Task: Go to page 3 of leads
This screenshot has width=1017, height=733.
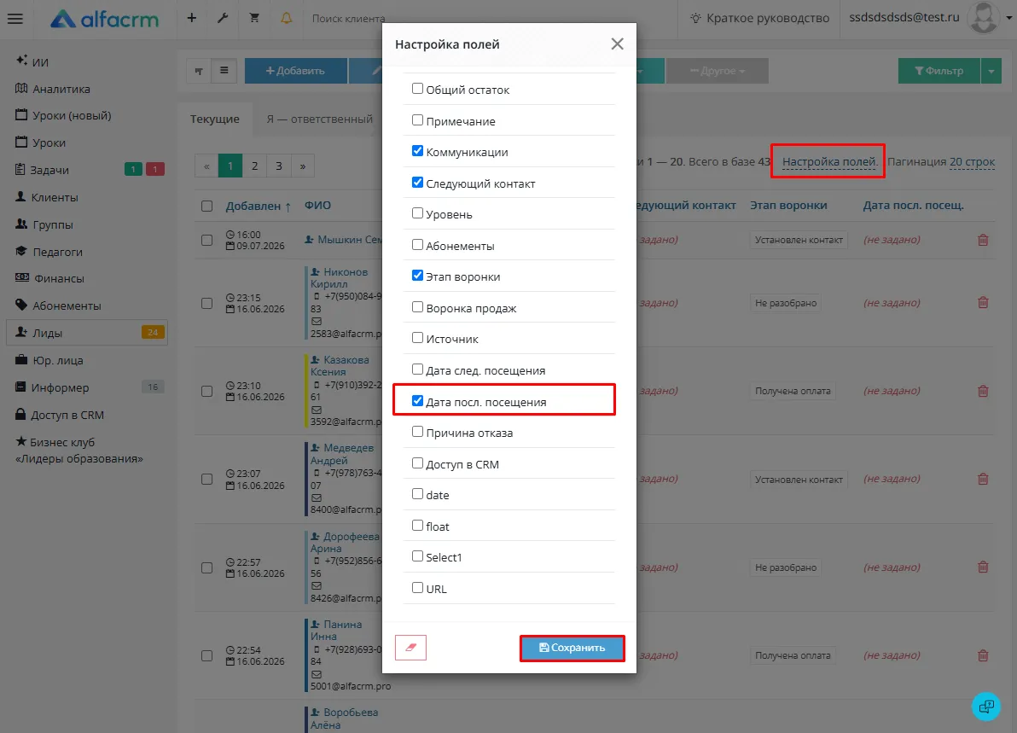Action: pyautogui.click(x=279, y=166)
